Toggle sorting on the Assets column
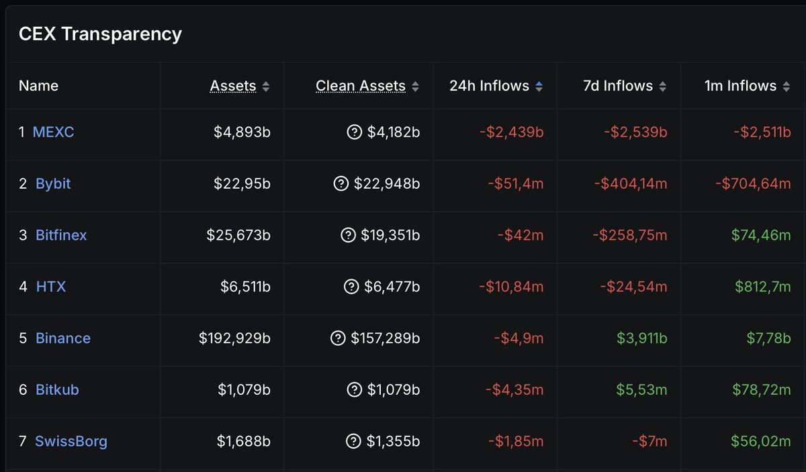Image resolution: width=806 pixels, height=472 pixels. pos(267,86)
